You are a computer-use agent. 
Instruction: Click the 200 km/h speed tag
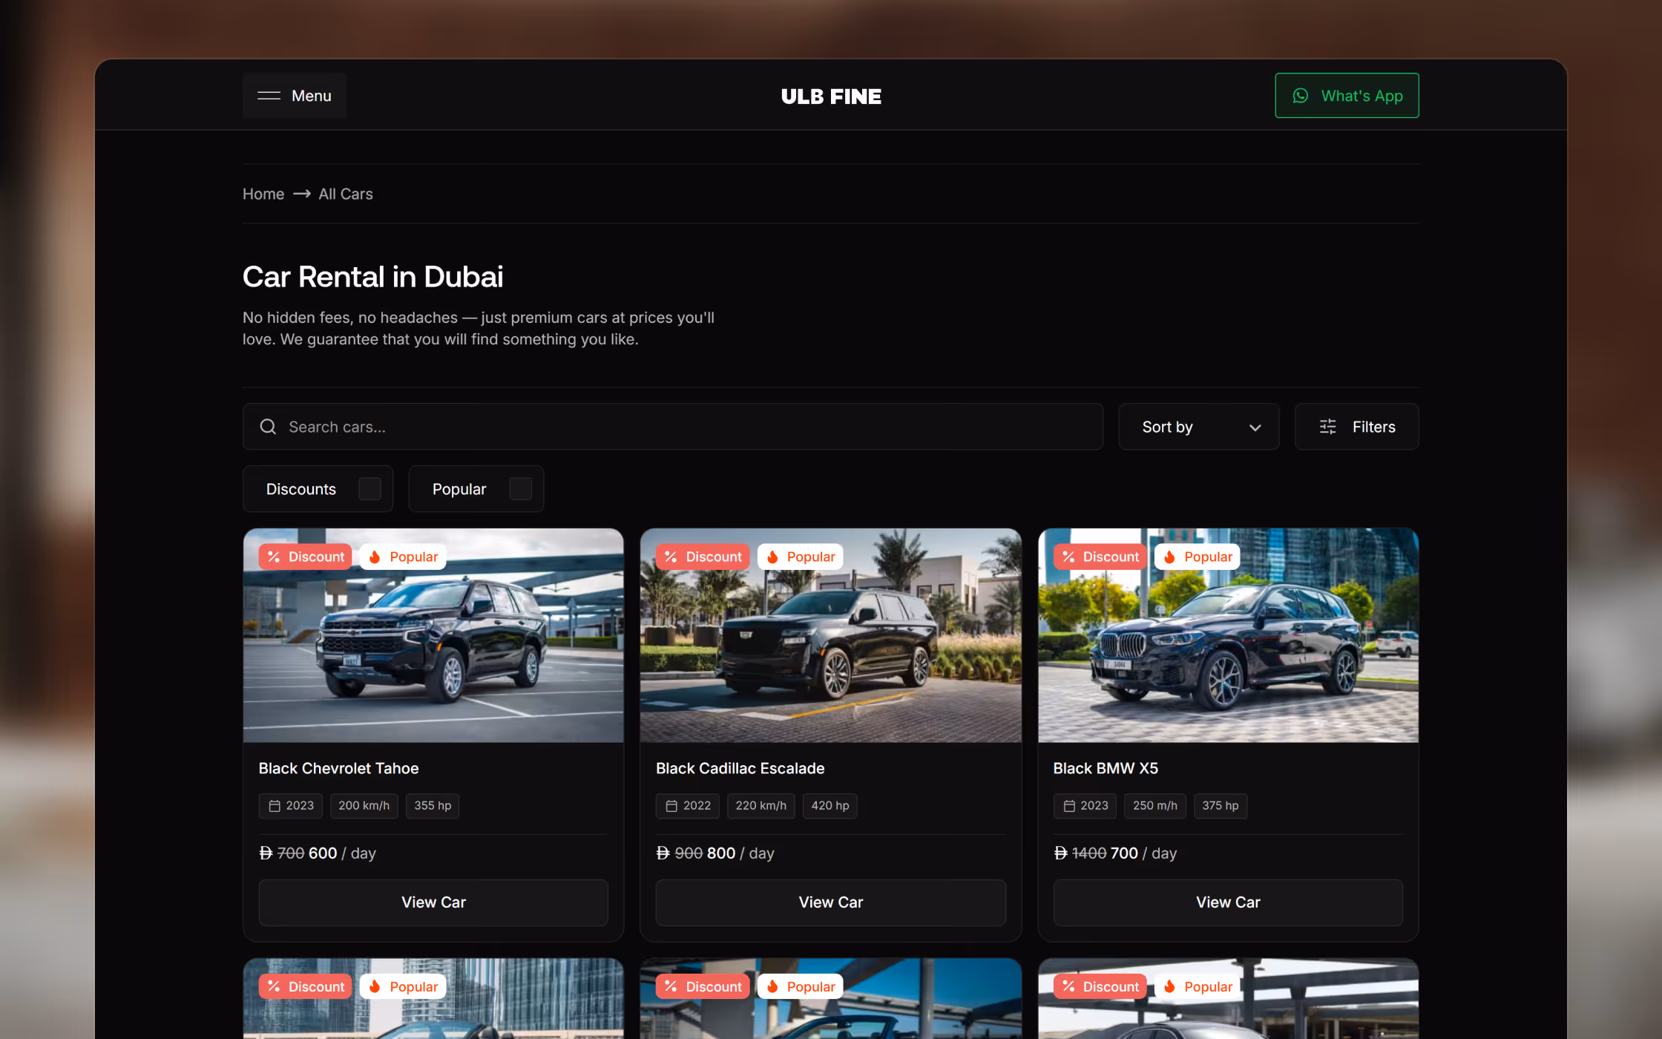point(364,806)
